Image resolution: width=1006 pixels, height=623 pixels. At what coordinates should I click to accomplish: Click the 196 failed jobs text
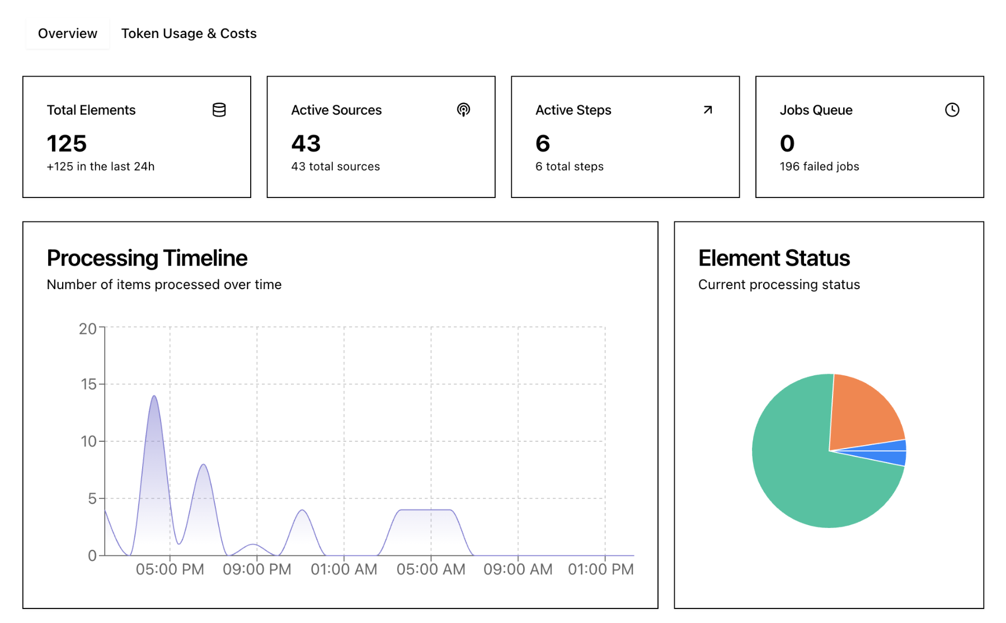[819, 167]
